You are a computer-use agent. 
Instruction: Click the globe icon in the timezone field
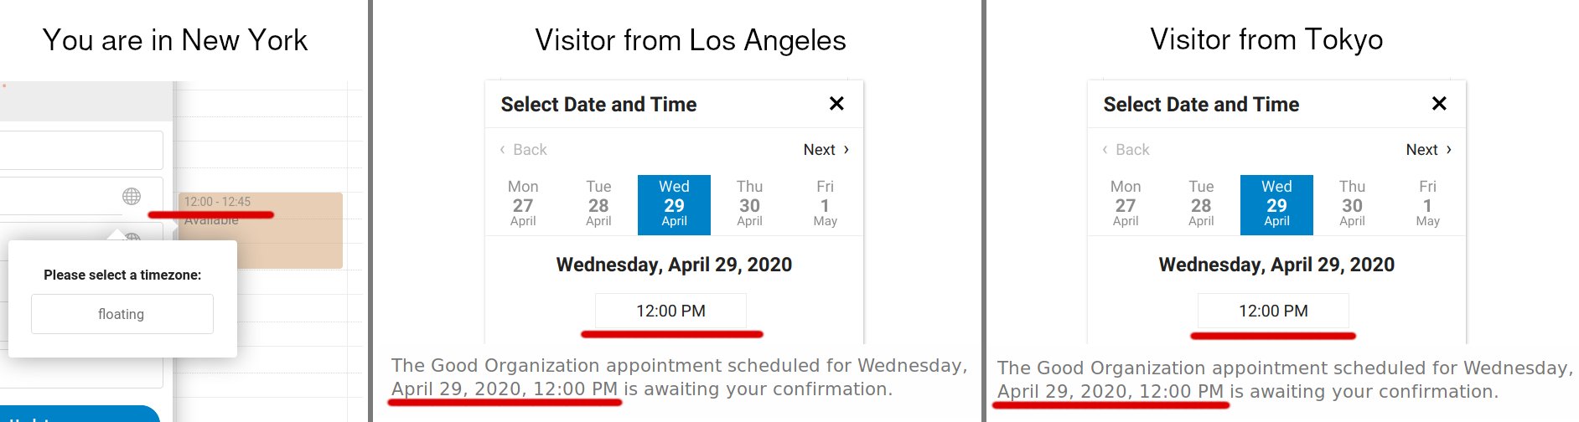(x=132, y=196)
